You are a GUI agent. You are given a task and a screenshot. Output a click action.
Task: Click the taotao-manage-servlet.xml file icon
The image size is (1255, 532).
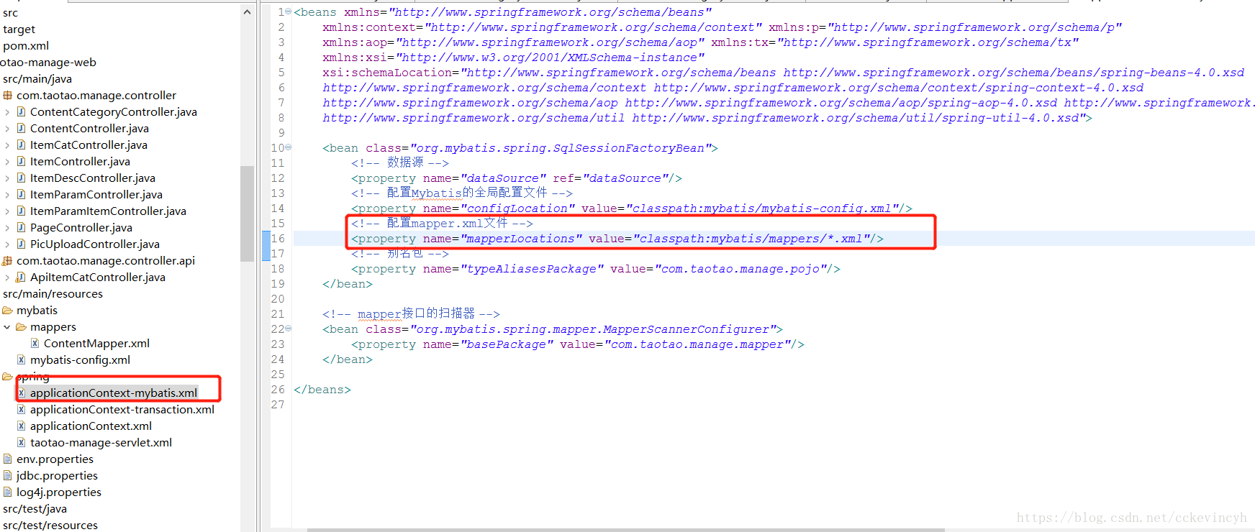tap(22, 442)
